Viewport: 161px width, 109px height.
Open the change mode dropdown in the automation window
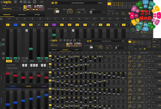[x=156, y=47]
